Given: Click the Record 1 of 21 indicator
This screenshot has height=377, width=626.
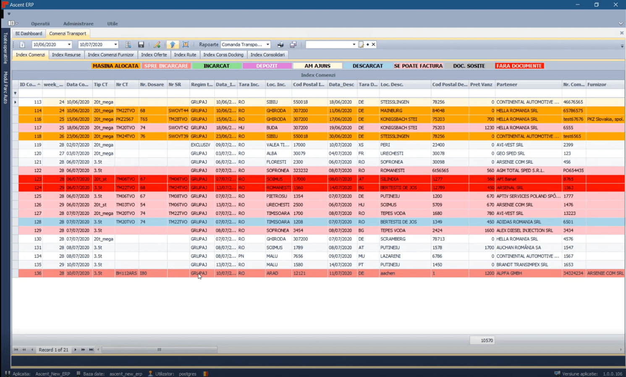Looking at the screenshot, I should 53,350.
